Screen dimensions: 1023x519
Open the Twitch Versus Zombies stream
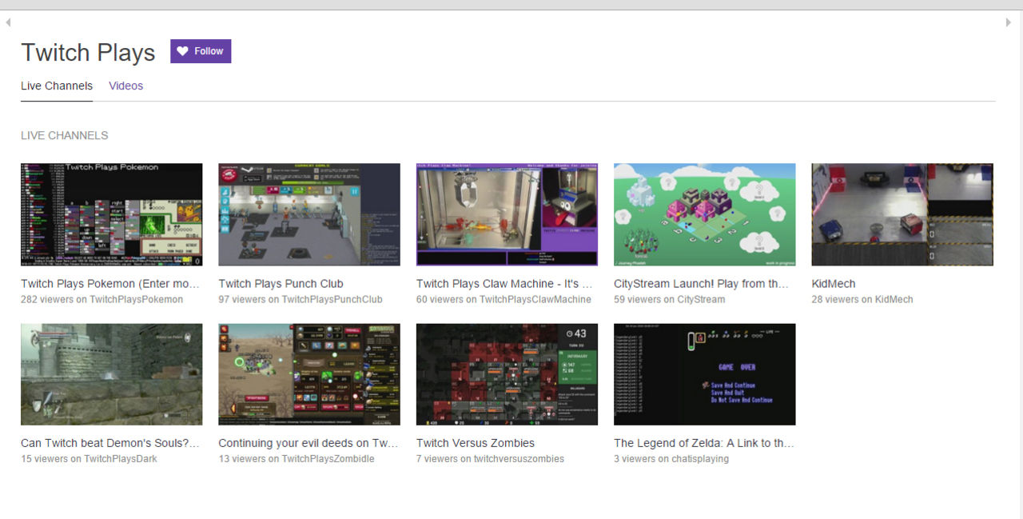point(475,442)
